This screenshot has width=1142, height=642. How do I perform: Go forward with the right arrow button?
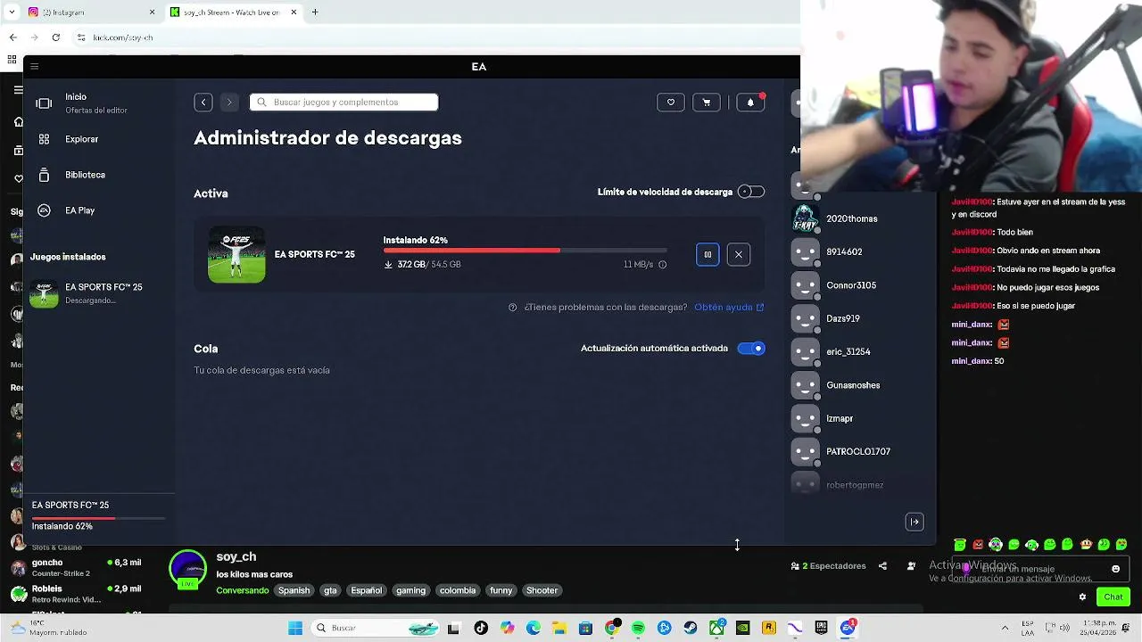229,103
